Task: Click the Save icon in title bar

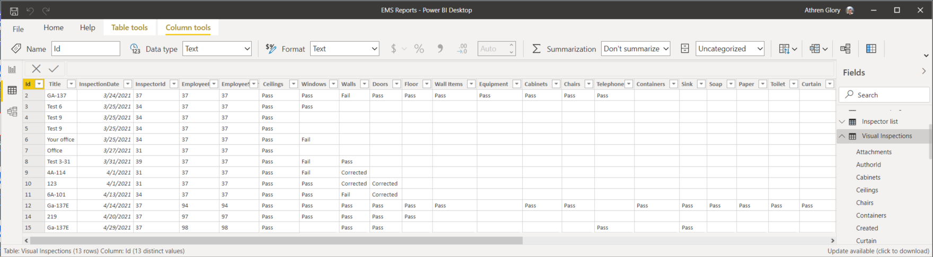Action: tap(14, 11)
